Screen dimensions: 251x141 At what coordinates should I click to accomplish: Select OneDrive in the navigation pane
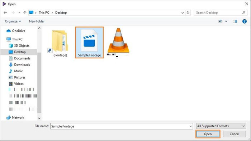coord(16,31)
